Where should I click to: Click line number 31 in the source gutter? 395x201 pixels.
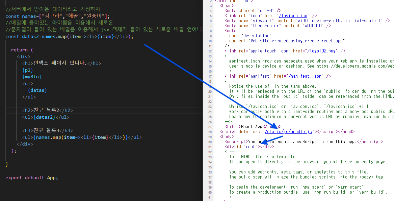click(x=210, y=147)
